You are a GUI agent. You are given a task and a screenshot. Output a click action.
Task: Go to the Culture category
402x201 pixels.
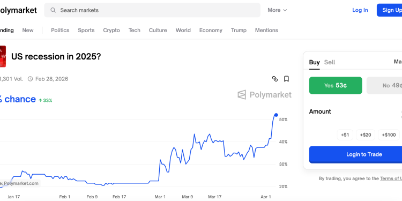pyautogui.click(x=158, y=30)
